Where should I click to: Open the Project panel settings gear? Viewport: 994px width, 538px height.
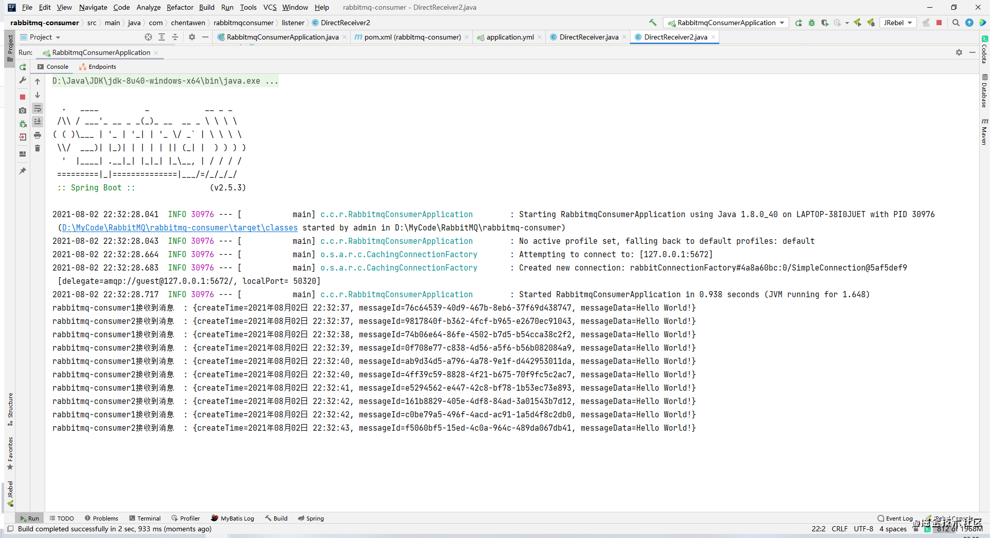pos(192,37)
